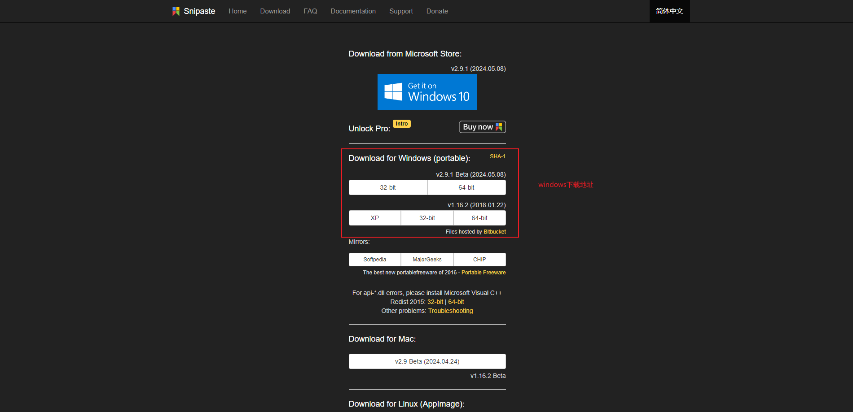Image resolution: width=853 pixels, height=412 pixels.
Task: Click the 'v2.9.1-Beta (2024.05.08)' version label
Action: 471,174
